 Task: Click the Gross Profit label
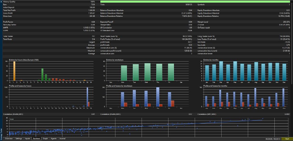click(x=8, y=13)
